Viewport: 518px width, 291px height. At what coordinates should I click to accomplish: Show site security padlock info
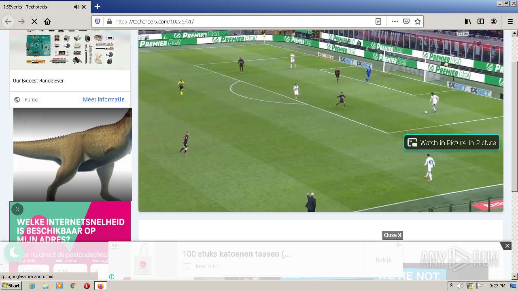tap(109, 21)
